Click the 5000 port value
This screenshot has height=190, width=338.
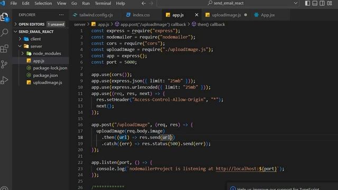click(129, 62)
